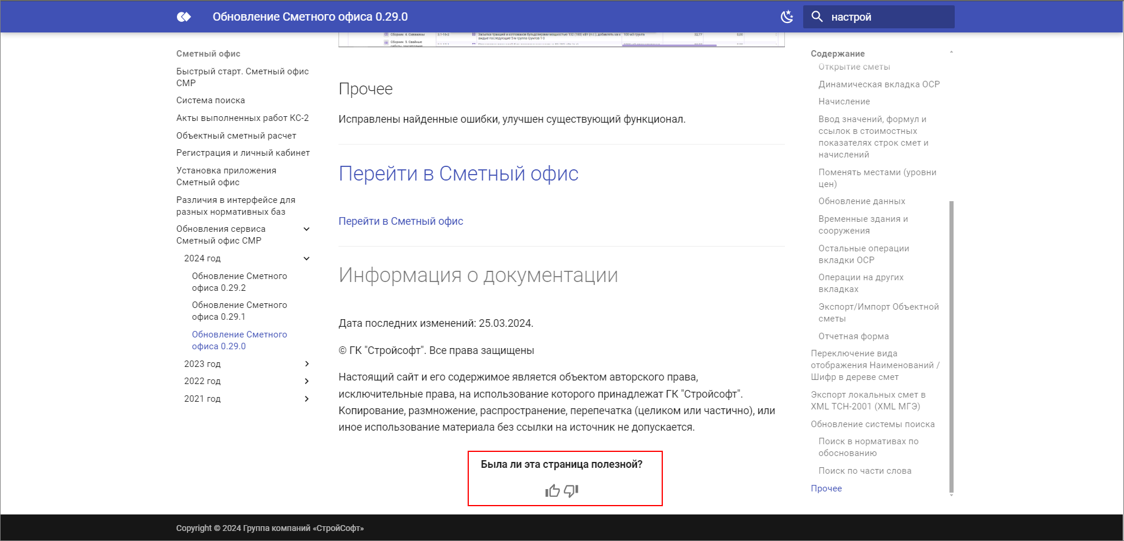Collapse 'Обновления сервиса Сметный офис СМР' section
This screenshot has height=541, width=1124.
coord(307,229)
